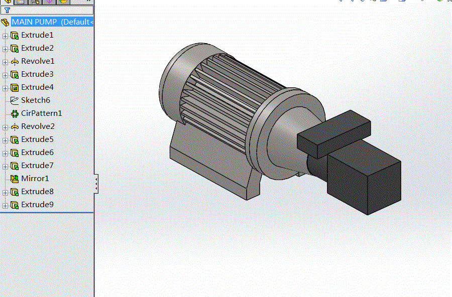Expand the Extrude2 feature node
This screenshot has height=297, width=452.
5,49
